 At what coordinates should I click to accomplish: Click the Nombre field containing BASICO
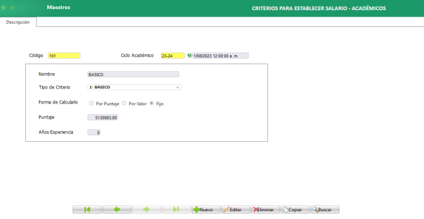point(133,74)
